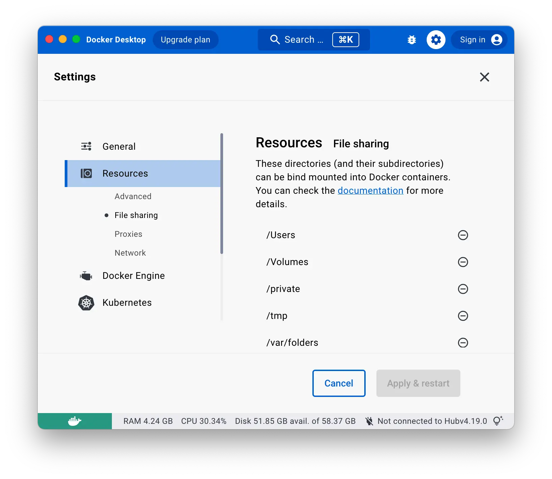Click the Docker Desktop title text
Screen dimensions: 552x479
116,40
